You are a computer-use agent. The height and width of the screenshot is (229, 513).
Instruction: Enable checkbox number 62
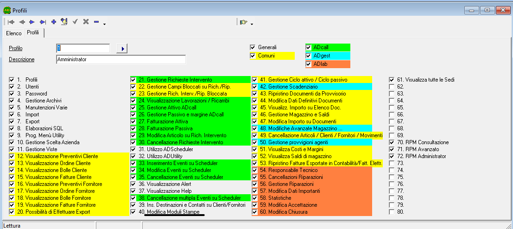[x=392, y=87]
